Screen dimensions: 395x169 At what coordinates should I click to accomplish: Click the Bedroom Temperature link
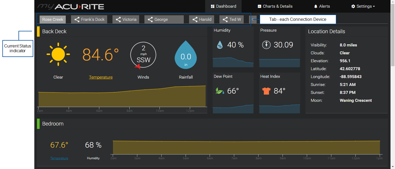click(59, 158)
